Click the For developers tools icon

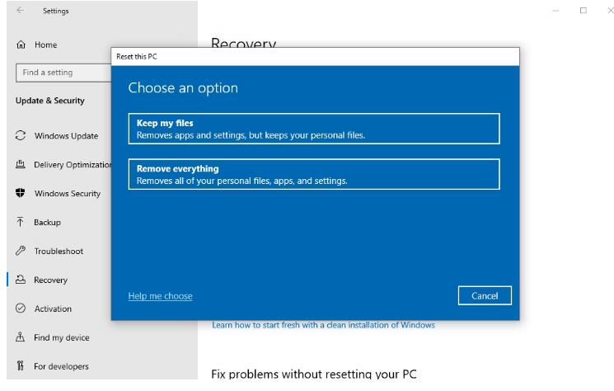[21, 366]
